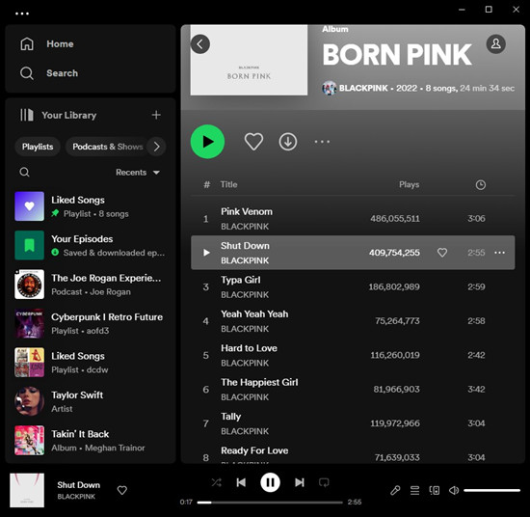Click now playing album thumbnail
The image size is (530, 517).
coord(27,490)
